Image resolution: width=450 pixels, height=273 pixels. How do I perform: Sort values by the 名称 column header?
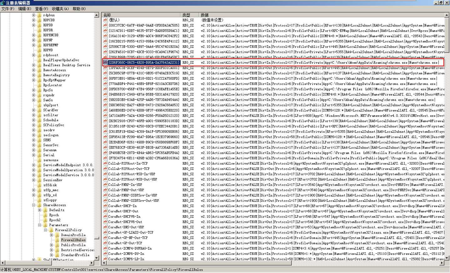coord(141,15)
